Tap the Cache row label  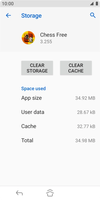click(29, 126)
